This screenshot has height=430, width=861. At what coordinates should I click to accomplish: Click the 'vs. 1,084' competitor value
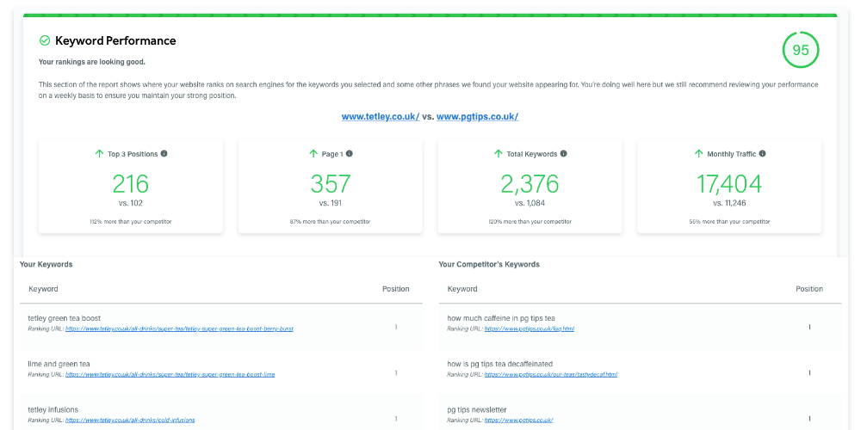click(x=530, y=204)
